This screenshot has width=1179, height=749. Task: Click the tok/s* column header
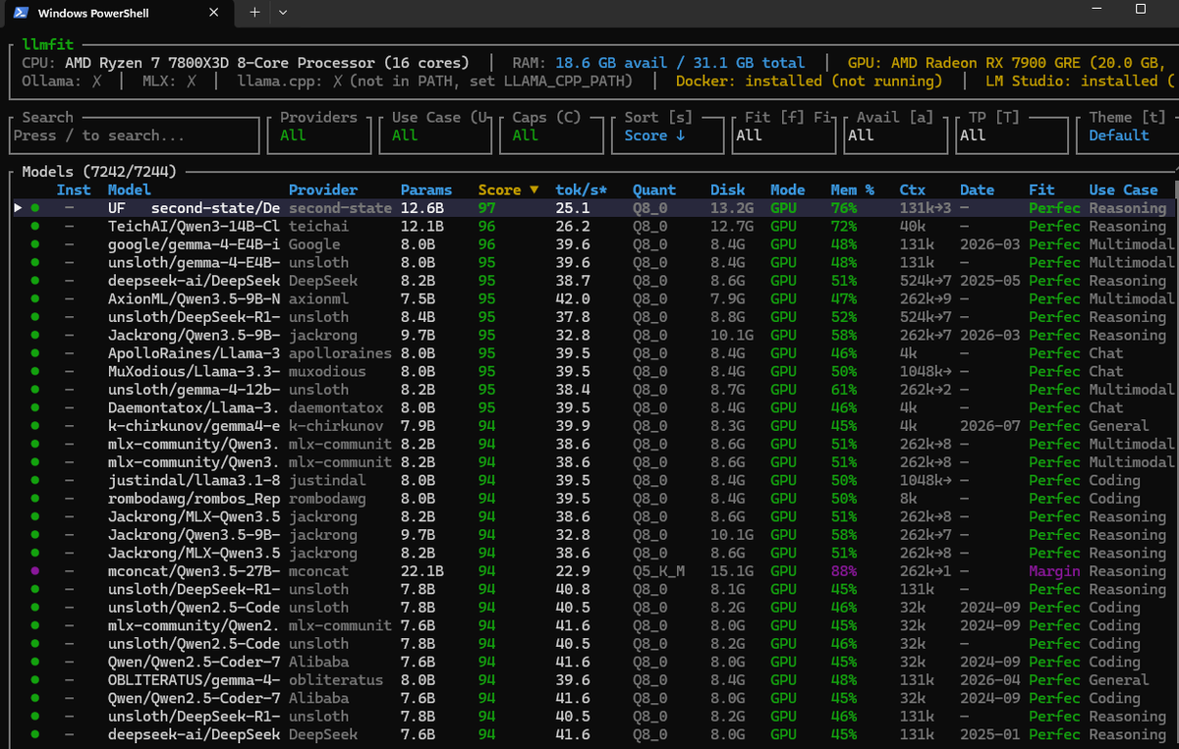581,190
